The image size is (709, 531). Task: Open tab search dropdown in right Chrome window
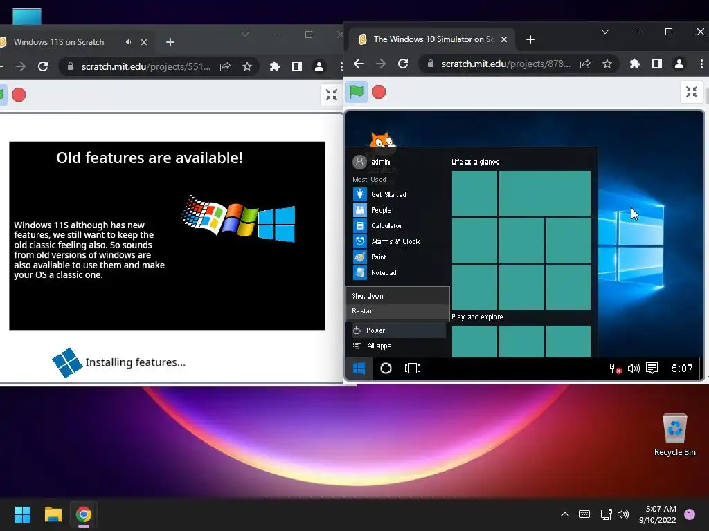pyautogui.click(x=605, y=32)
